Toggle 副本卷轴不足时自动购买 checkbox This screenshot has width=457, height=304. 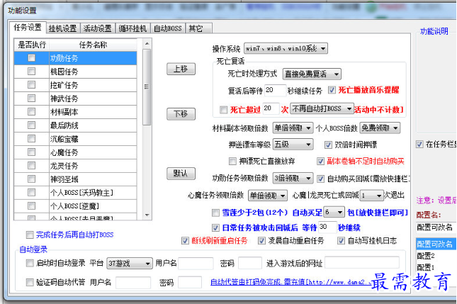click(320, 161)
